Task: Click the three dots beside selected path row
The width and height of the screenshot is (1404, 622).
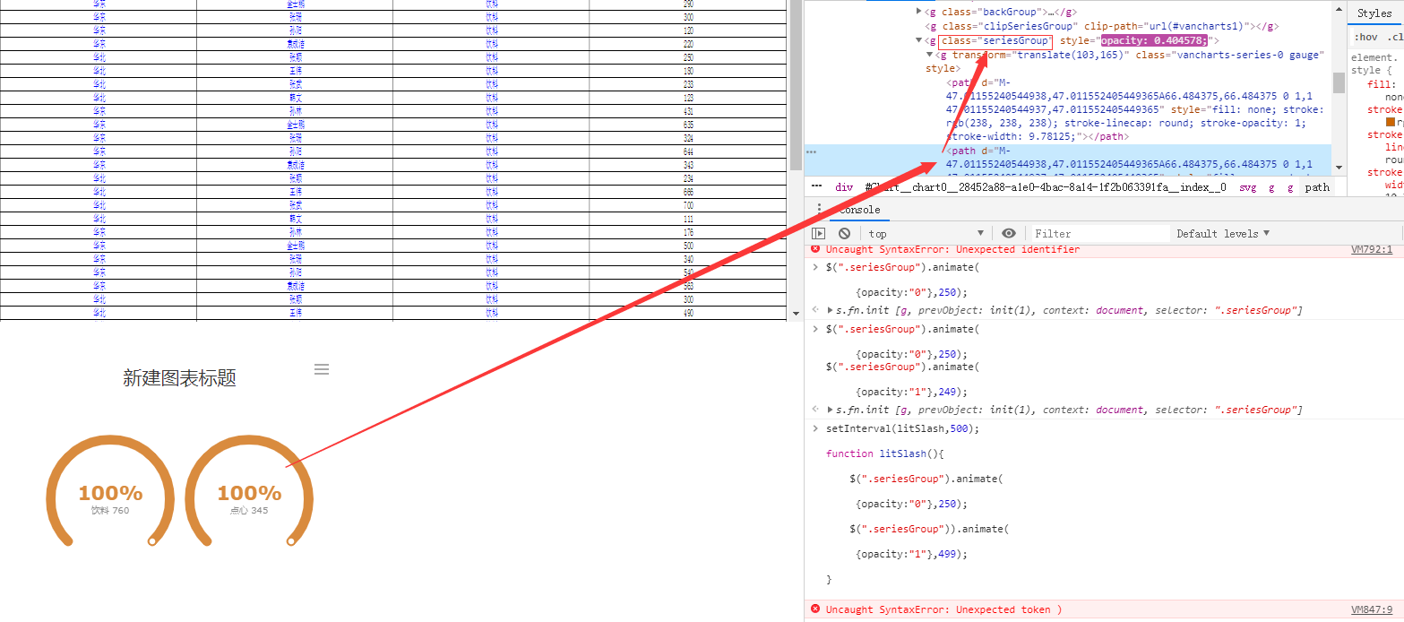Action: [811, 151]
